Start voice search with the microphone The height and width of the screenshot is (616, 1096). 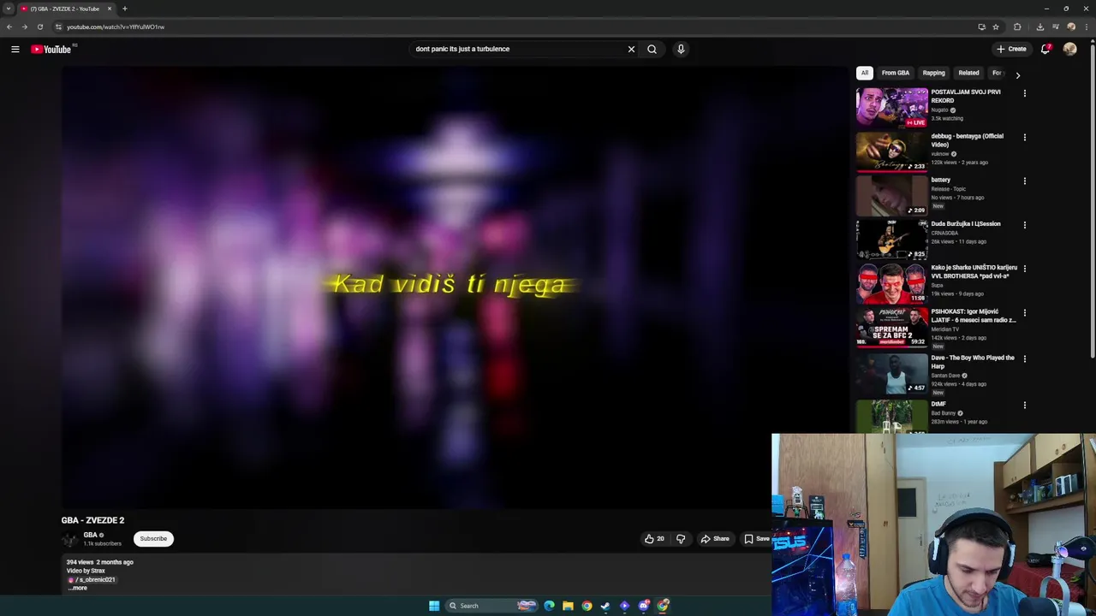(681, 49)
